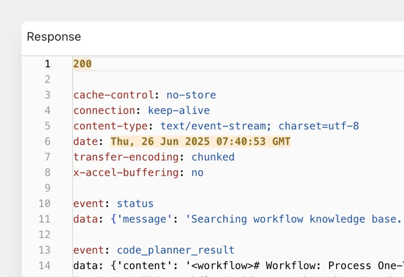Click line number 14 in gutter

click(44, 266)
